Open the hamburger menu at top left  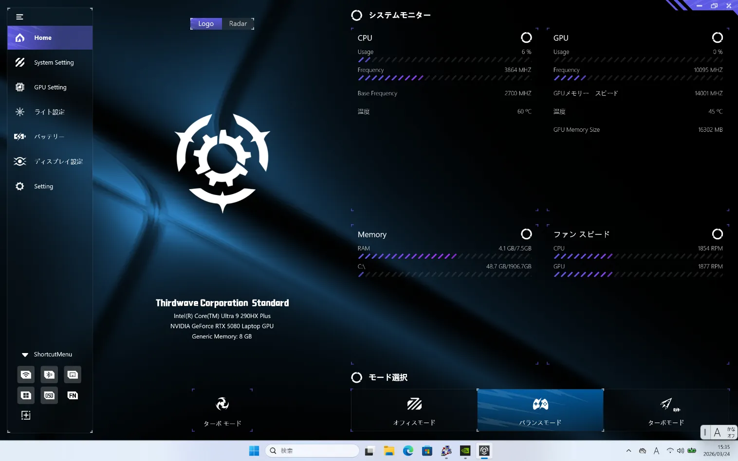(19, 16)
